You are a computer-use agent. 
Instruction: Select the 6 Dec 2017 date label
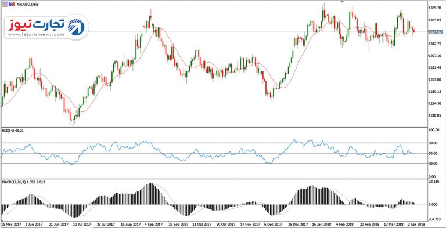tap(271, 224)
